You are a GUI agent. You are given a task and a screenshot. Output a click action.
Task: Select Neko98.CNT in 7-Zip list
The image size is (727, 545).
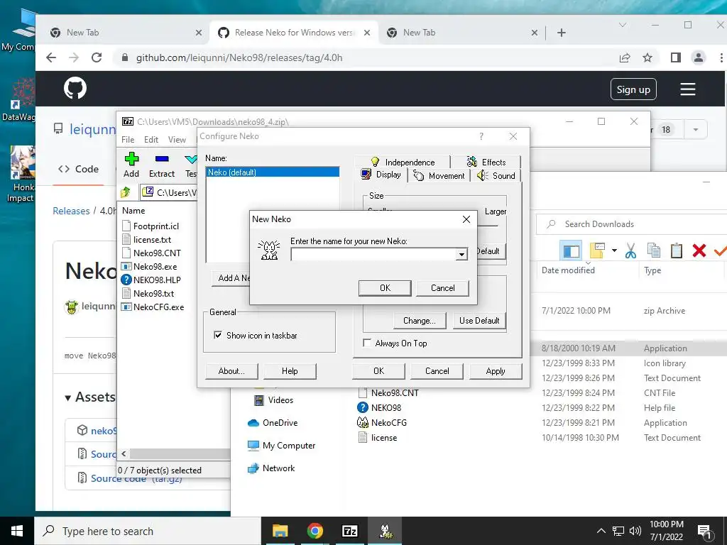pos(157,253)
